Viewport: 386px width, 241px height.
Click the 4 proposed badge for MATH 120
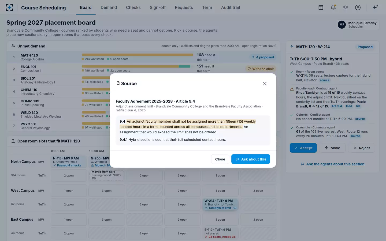pyautogui.click(x=263, y=57)
